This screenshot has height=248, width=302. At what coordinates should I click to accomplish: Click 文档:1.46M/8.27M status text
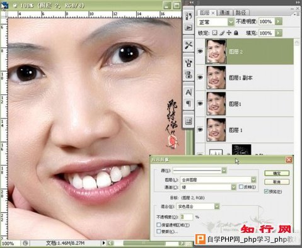[x=66, y=243]
